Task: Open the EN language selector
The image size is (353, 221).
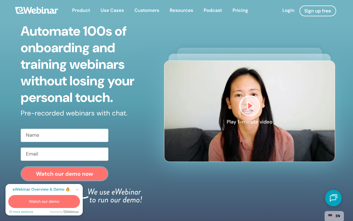Action: [x=334, y=216]
